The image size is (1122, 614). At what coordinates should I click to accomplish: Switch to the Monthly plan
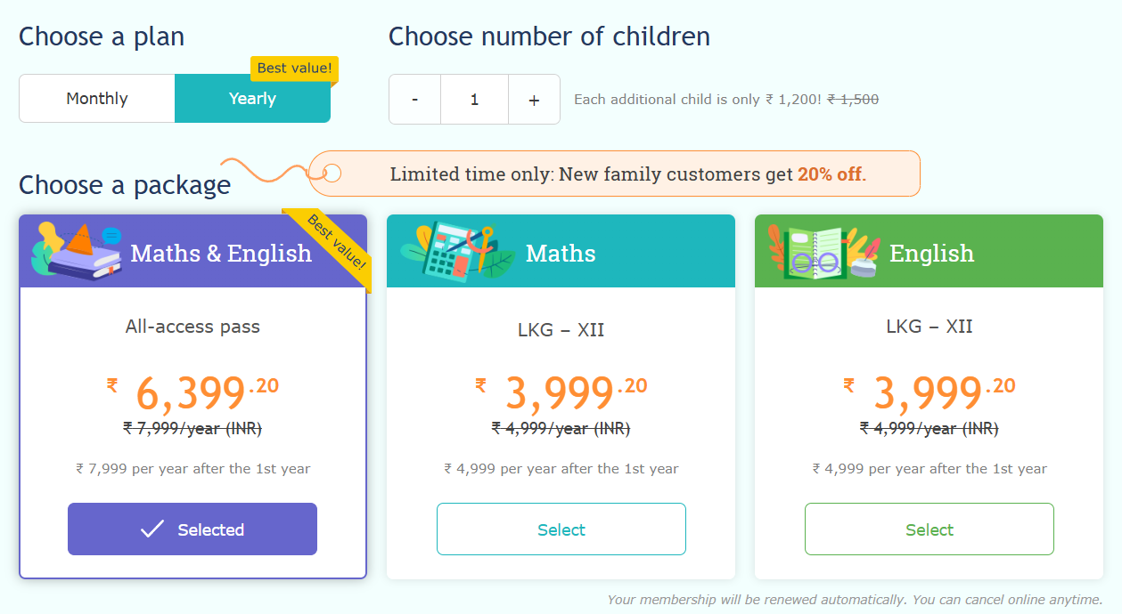(x=97, y=99)
